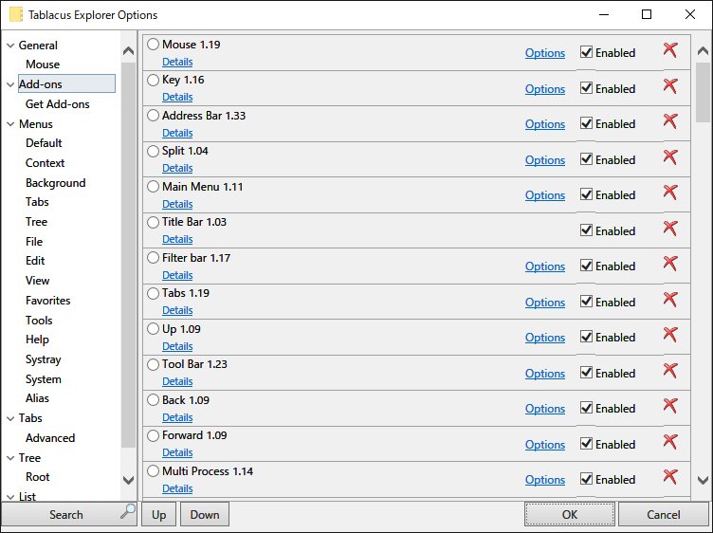Delete the Address Bar add-on via red X

tap(670, 121)
